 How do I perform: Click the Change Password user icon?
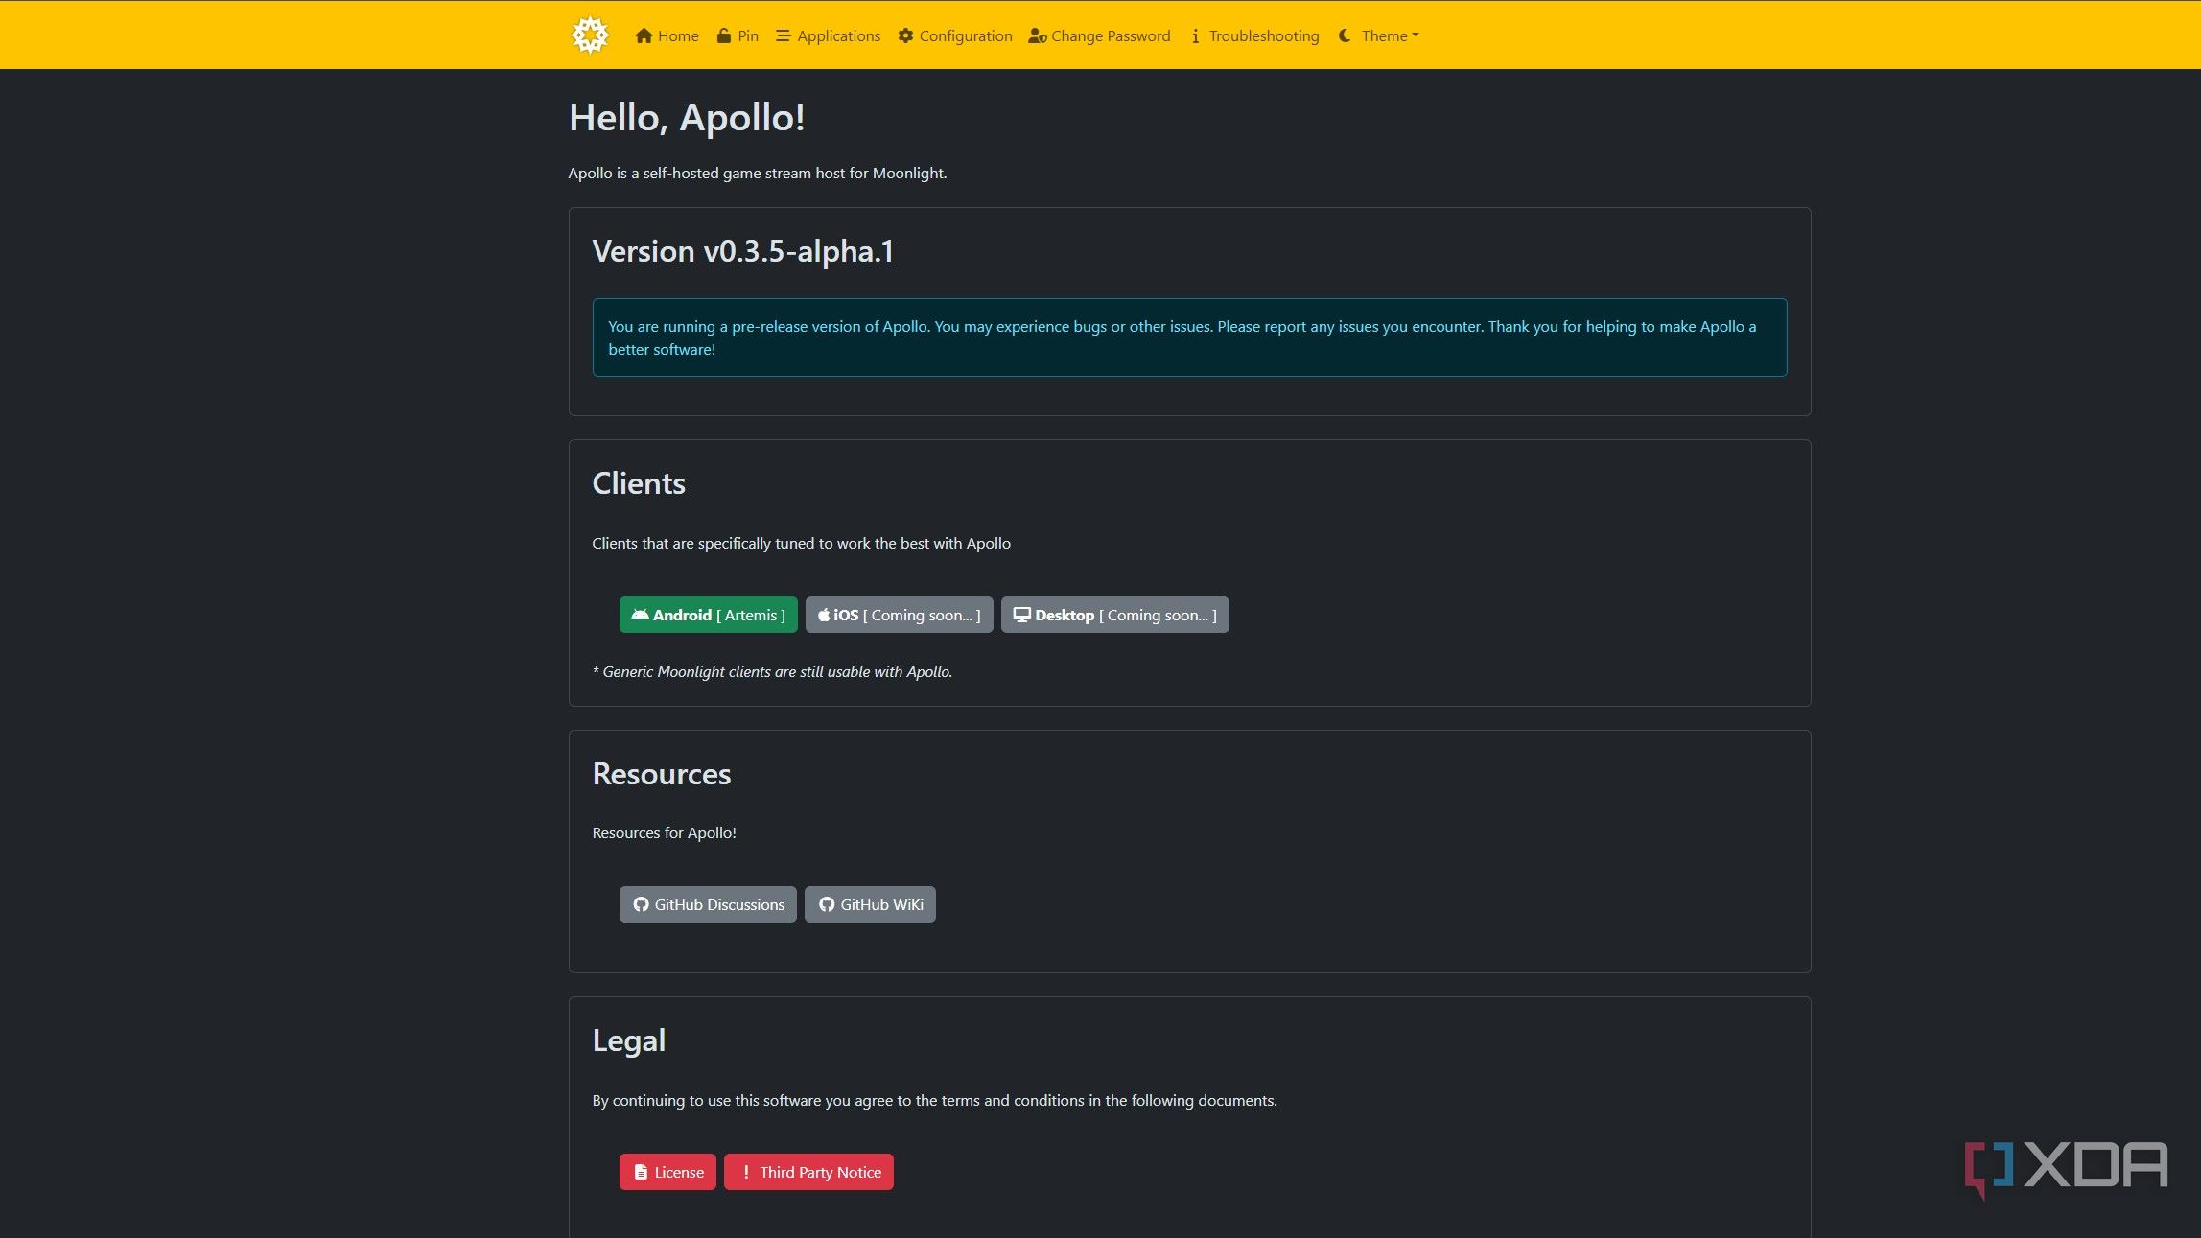[x=1037, y=35]
